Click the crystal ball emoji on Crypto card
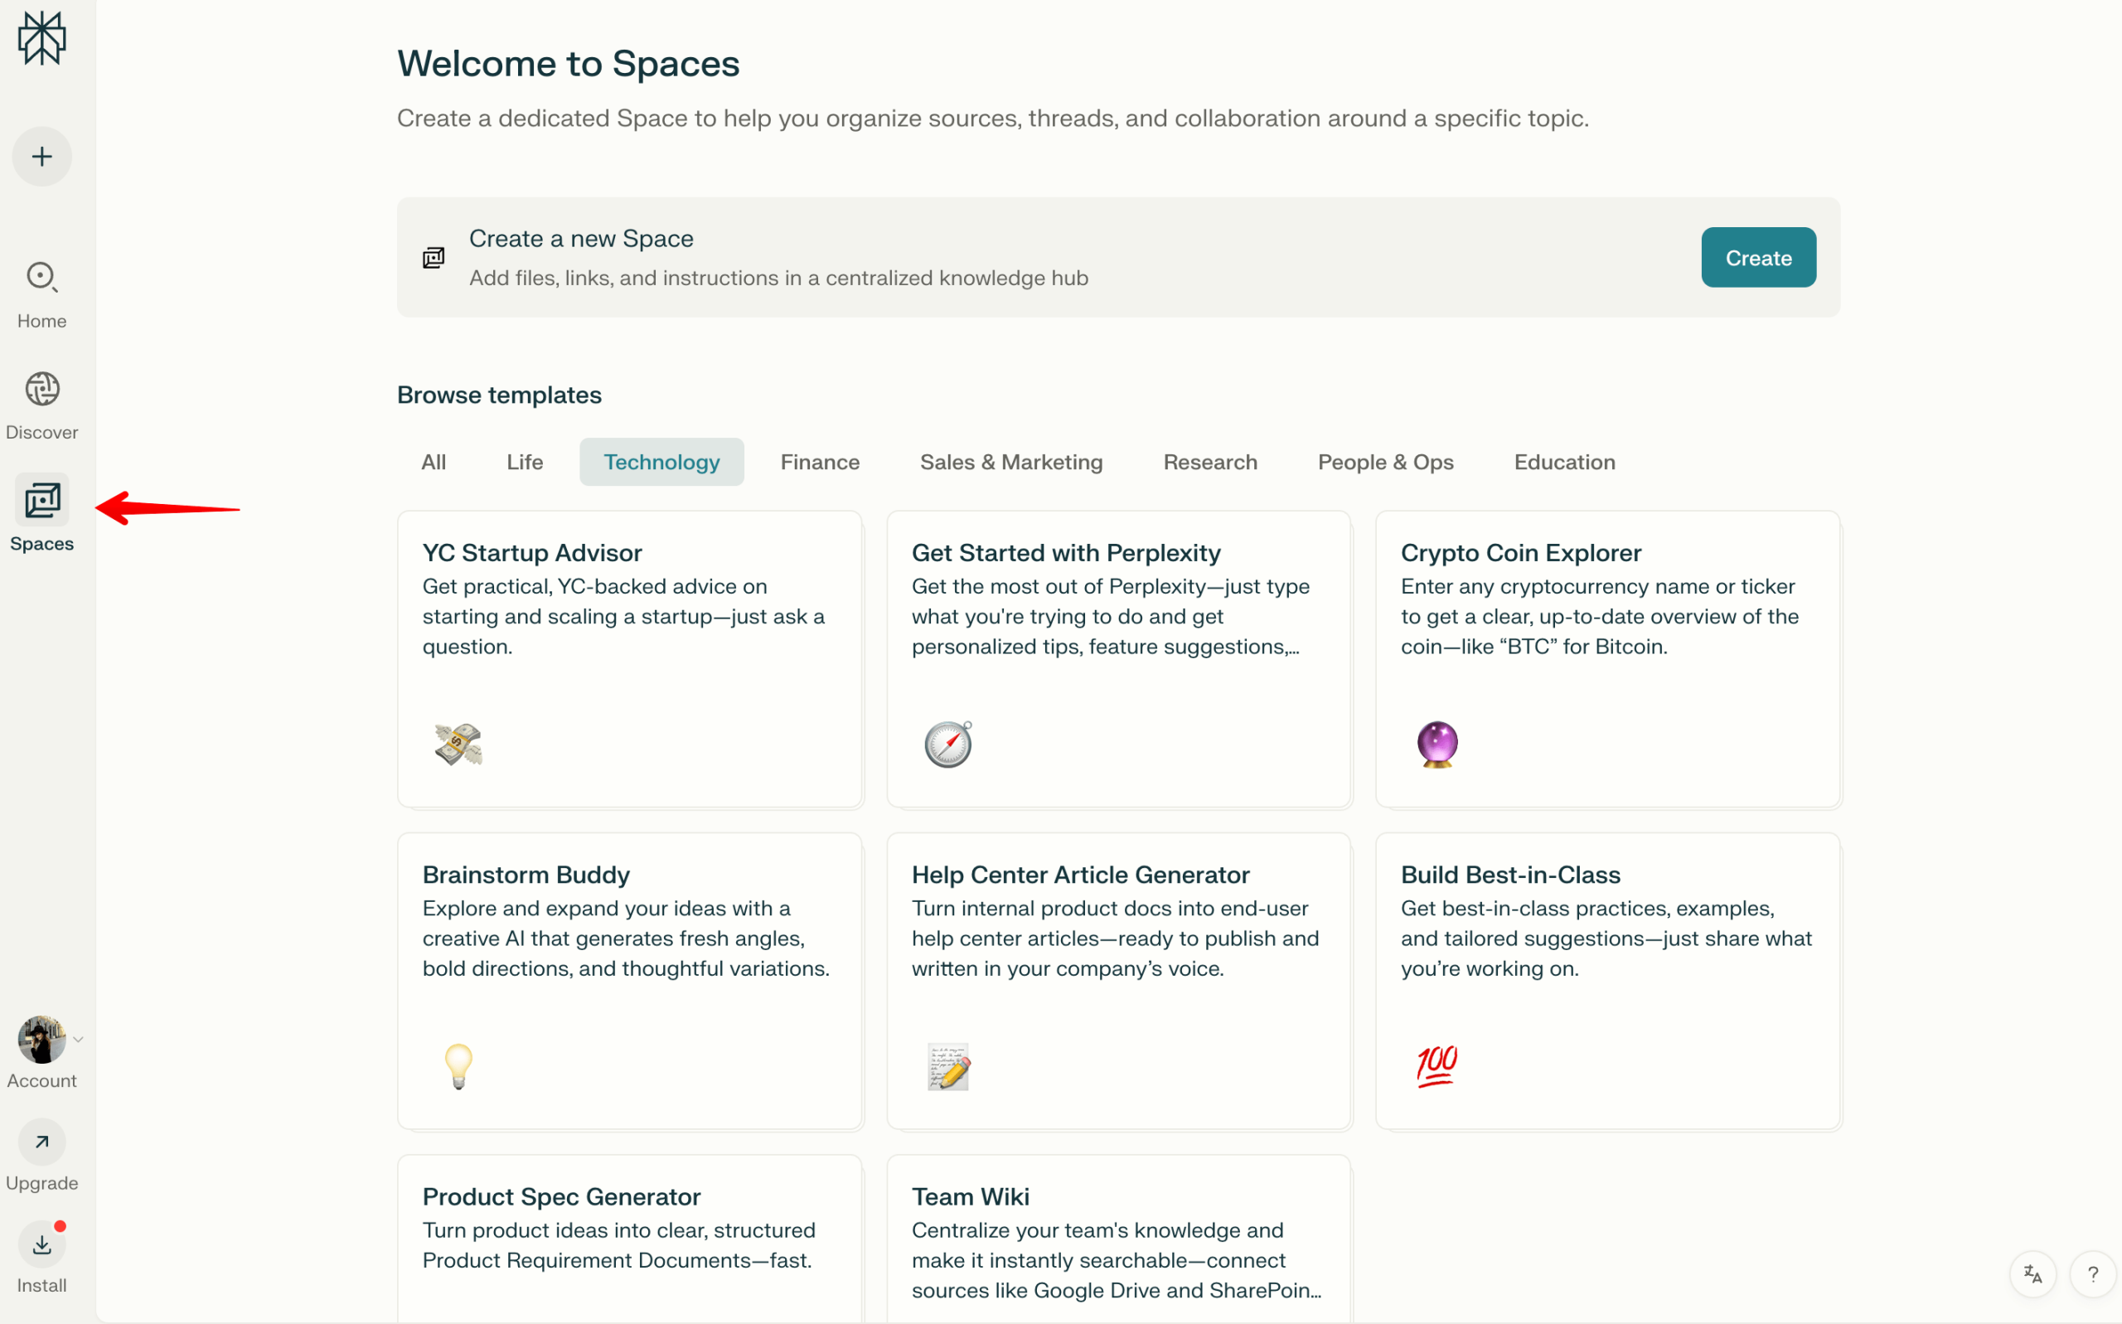 click(1437, 744)
